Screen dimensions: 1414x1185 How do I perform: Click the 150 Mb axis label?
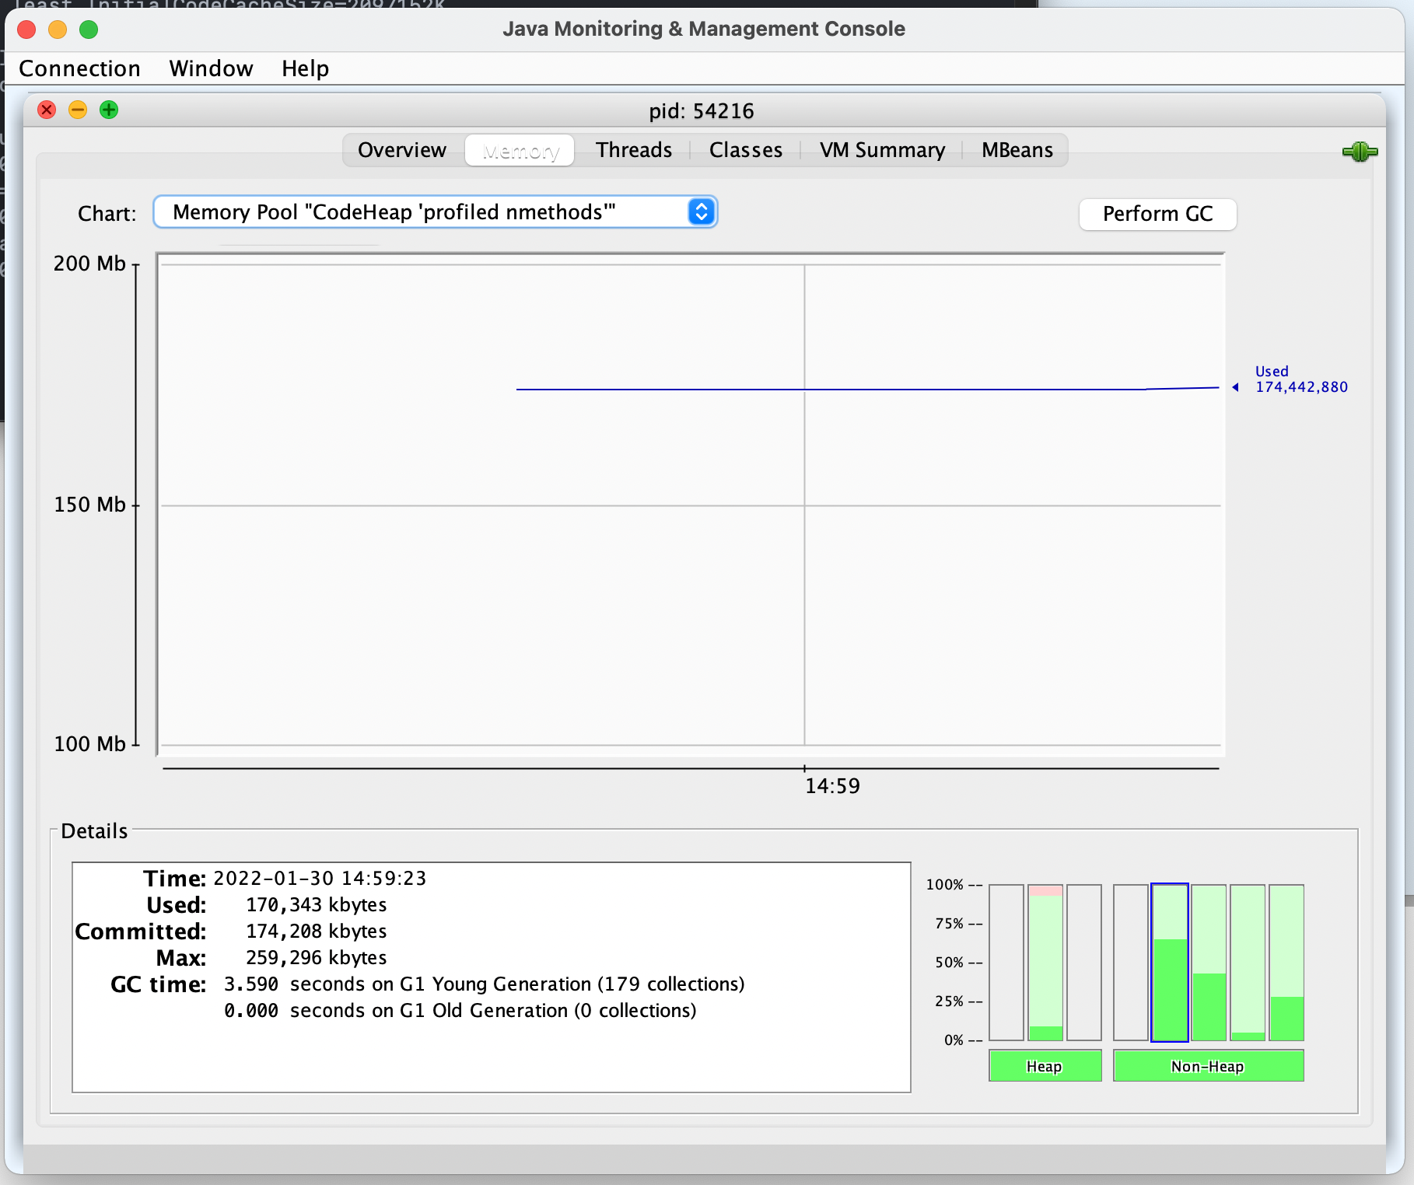[89, 505]
